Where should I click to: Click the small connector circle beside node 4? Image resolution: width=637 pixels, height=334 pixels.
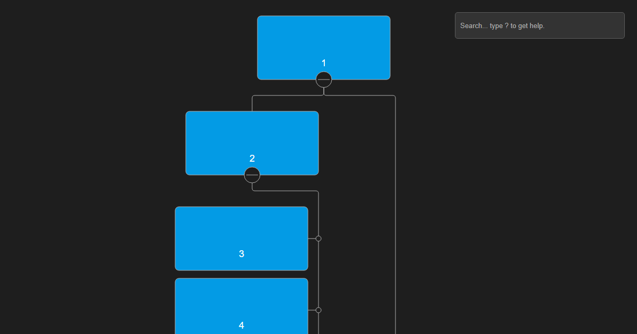coord(318,310)
